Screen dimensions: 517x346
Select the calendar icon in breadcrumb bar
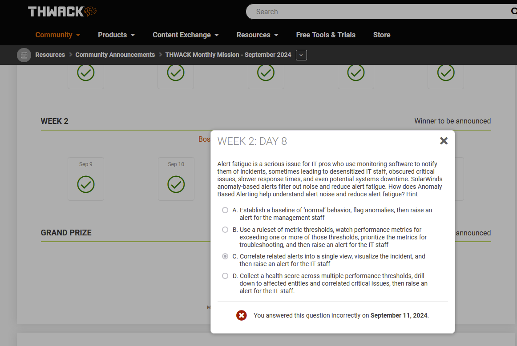[24, 55]
